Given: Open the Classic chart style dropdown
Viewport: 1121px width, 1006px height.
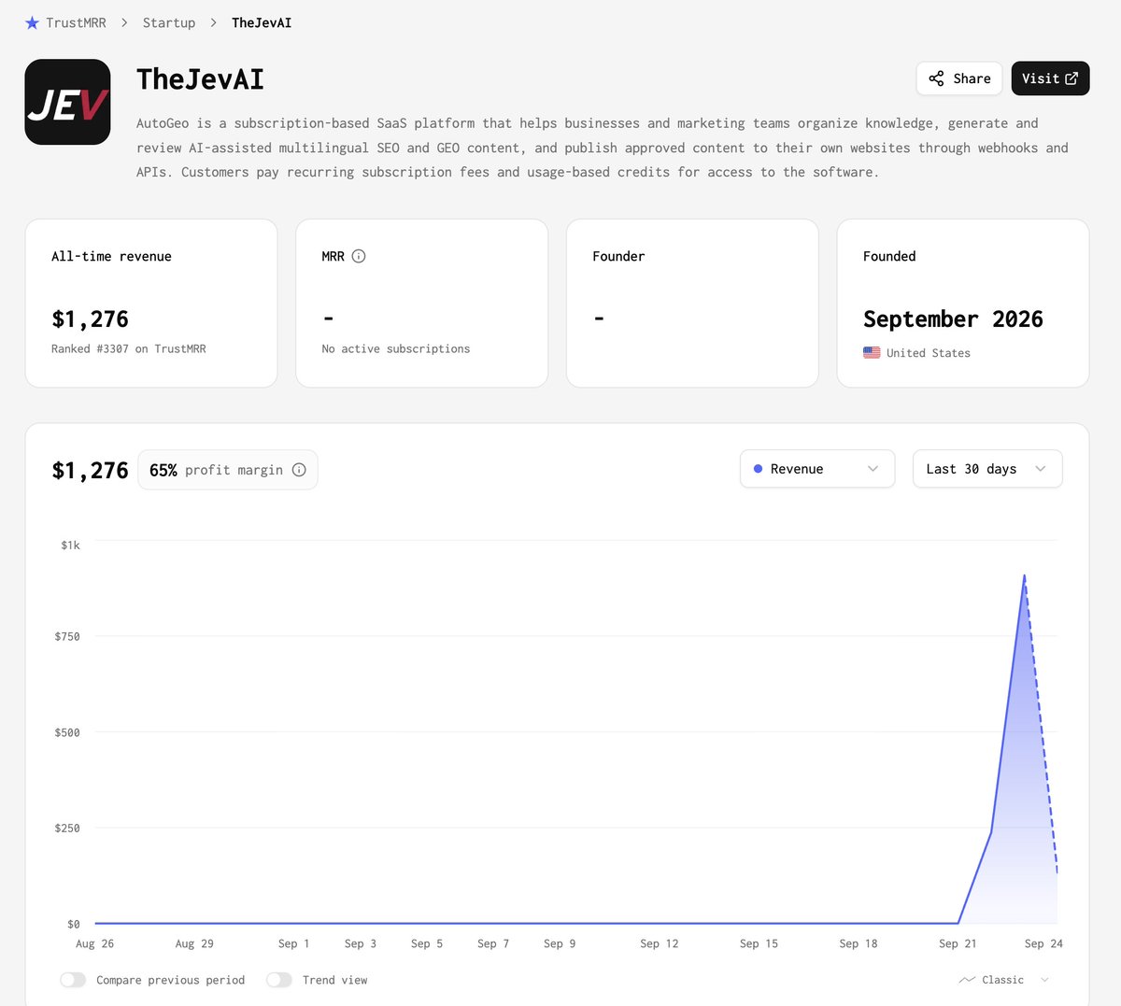Looking at the screenshot, I should coord(1004,980).
